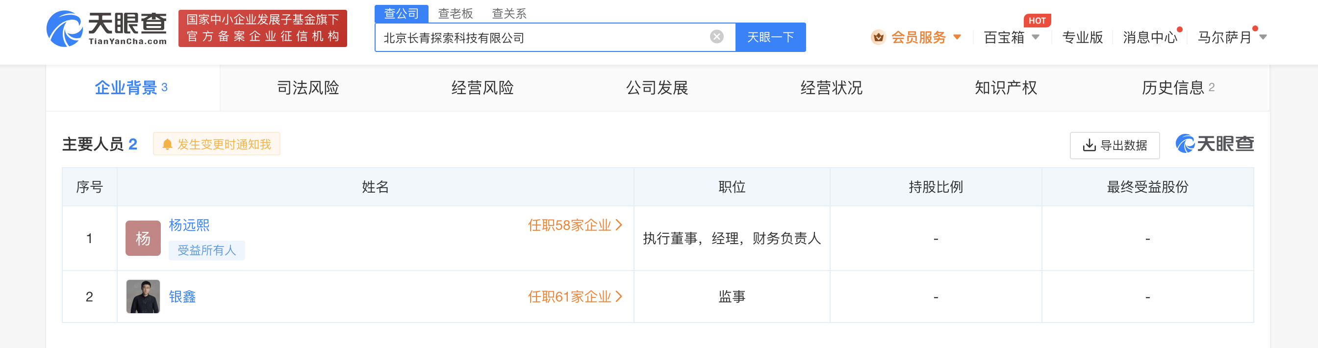Open 银鑫's profile photo

[143, 297]
